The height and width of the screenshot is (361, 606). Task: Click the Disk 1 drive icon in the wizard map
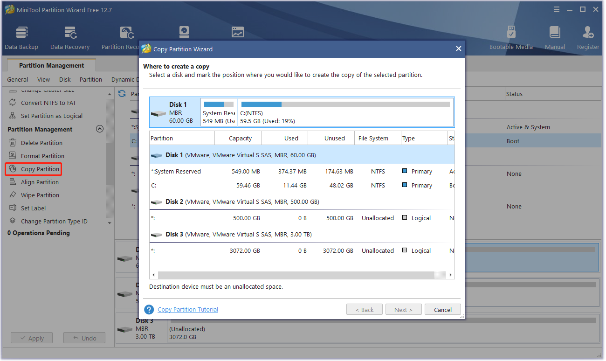pyautogui.click(x=159, y=113)
